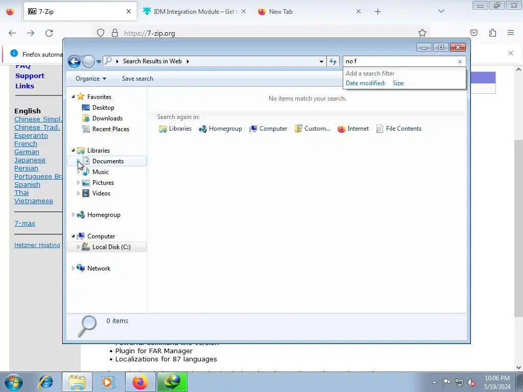Launch Internet Explorer from the taskbar

tap(45, 382)
